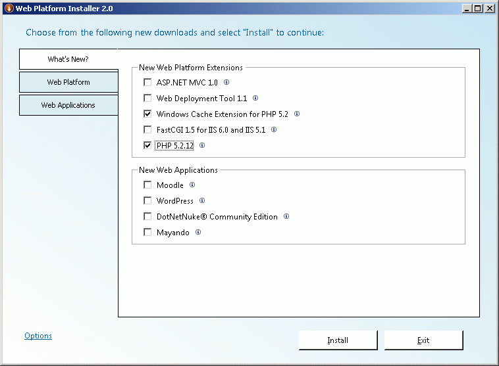Image resolution: width=499 pixels, height=366 pixels.
Task: Click the Exit button
Action: point(423,340)
